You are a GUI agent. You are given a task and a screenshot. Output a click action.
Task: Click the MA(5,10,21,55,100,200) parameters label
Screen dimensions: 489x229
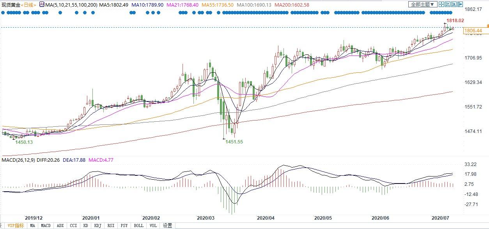tap(66, 5)
